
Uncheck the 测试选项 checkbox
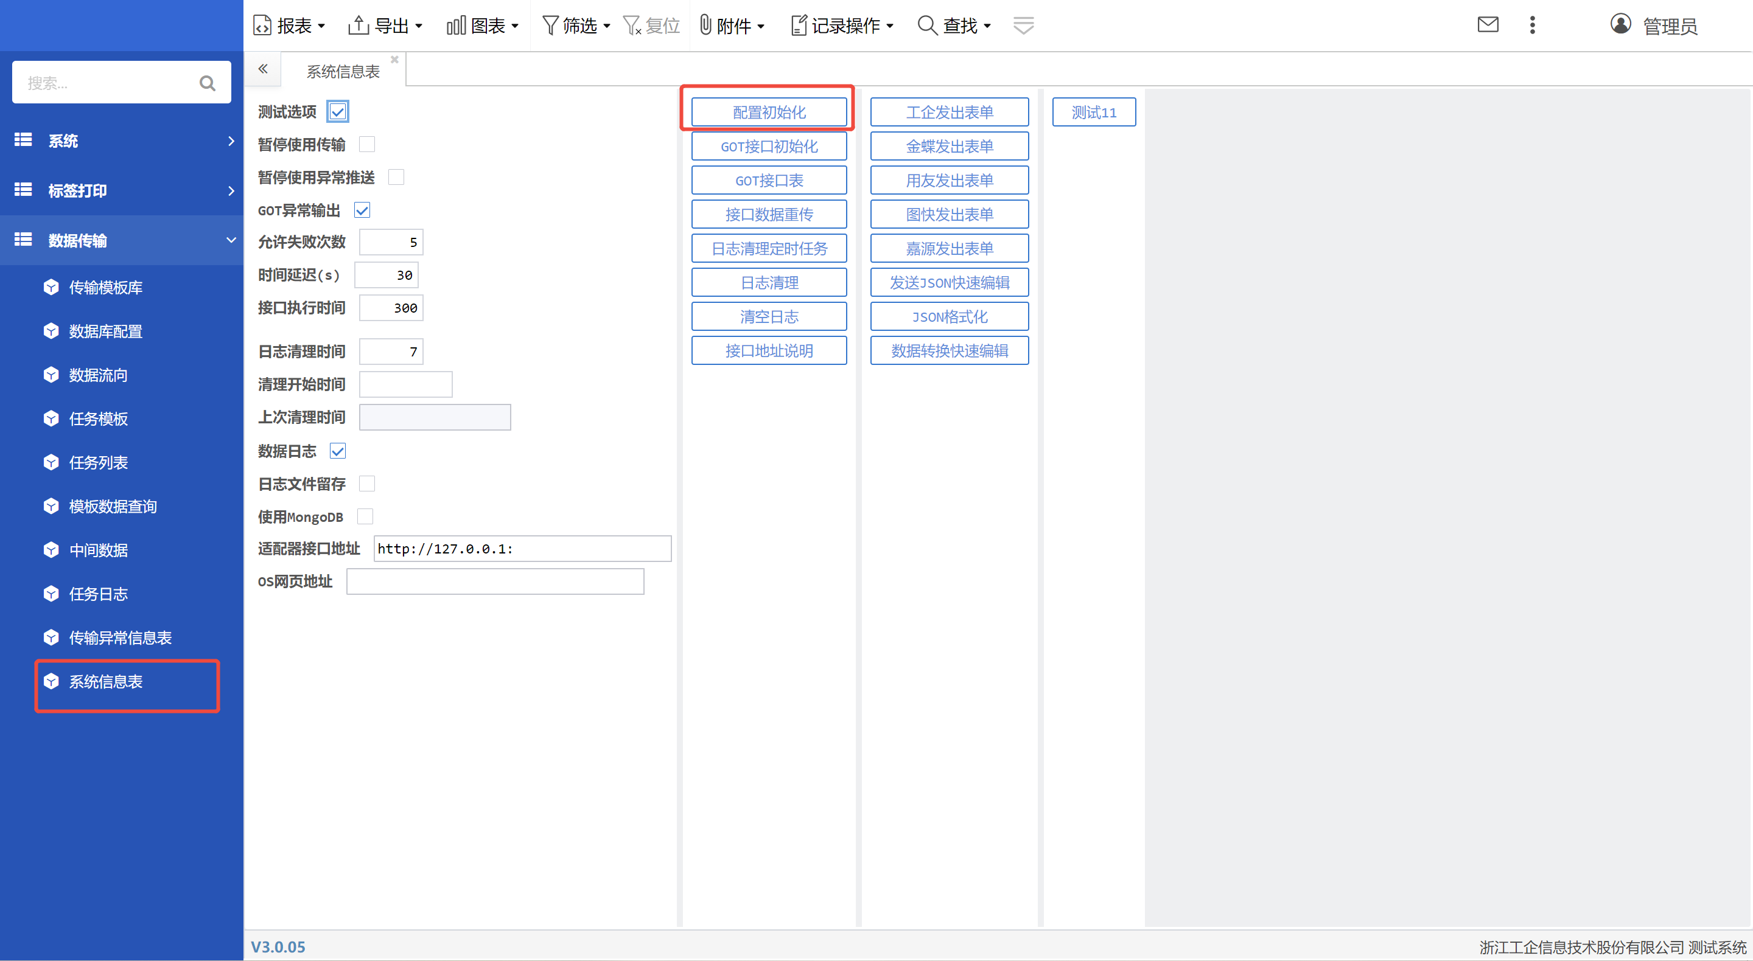pyautogui.click(x=338, y=111)
